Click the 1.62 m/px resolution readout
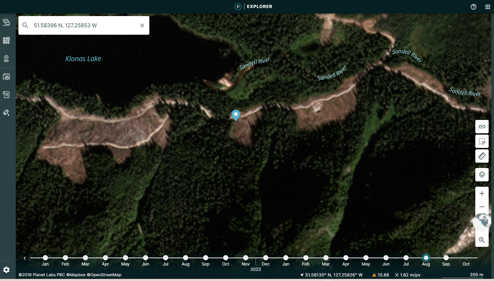The image size is (494, 281). [408, 275]
